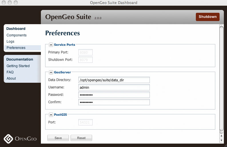This screenshot has height=147, width=227.
Task: Open the Logs page in sidebar
Action: tap(11, 42)
